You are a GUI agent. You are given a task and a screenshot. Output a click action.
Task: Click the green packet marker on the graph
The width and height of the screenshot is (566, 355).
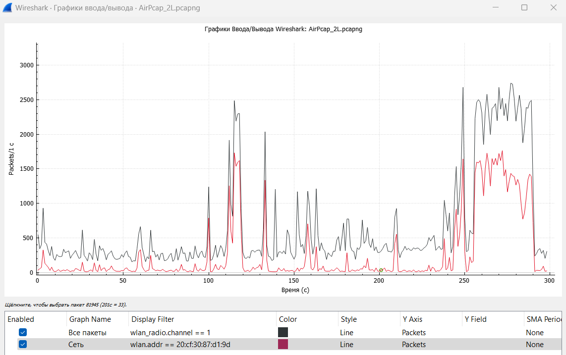click(381, 270)
